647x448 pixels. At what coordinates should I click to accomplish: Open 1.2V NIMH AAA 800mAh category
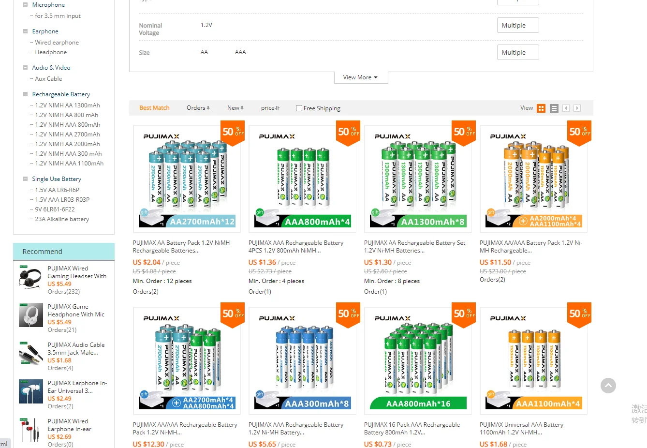pos(68,125)
